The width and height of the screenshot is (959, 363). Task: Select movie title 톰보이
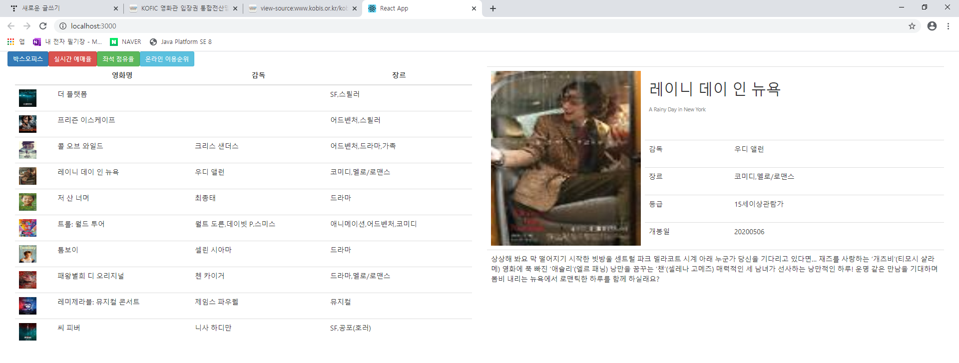coord(68,250)
